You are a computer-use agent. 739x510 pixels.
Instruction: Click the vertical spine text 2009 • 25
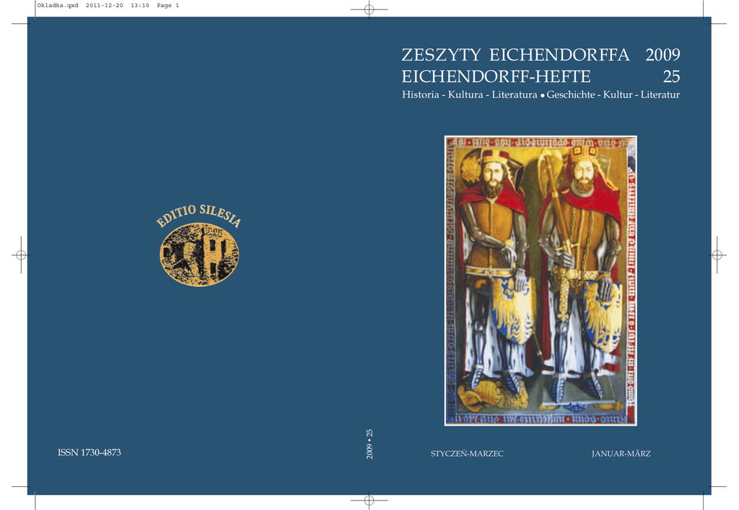click(369, 444)
